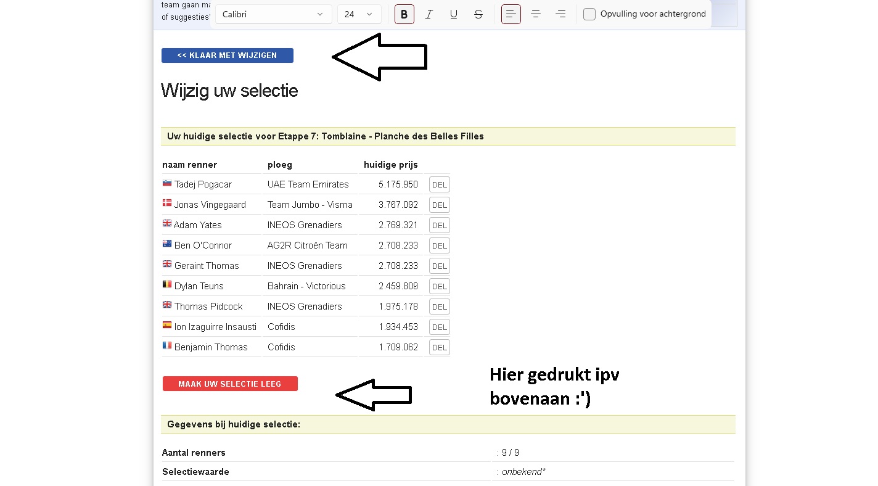The image size is (878, 486).
Task: Click the Belgian flag next to Dylan Teuns
Action: click(x=167, y=284)
